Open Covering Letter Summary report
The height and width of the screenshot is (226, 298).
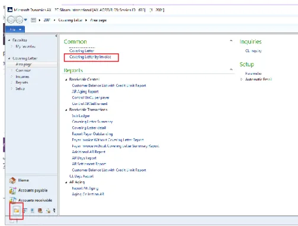pyautogui.click(x=92, y=122)
